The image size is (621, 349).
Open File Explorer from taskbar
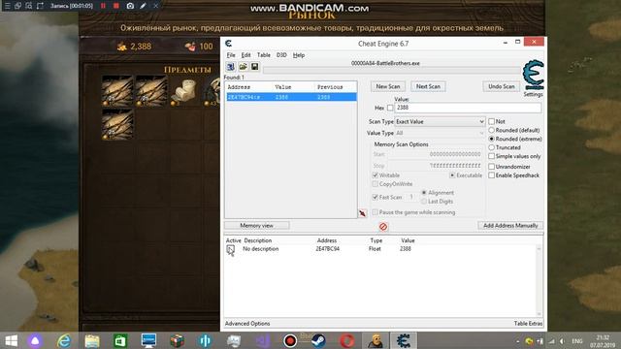click(92, 340)
